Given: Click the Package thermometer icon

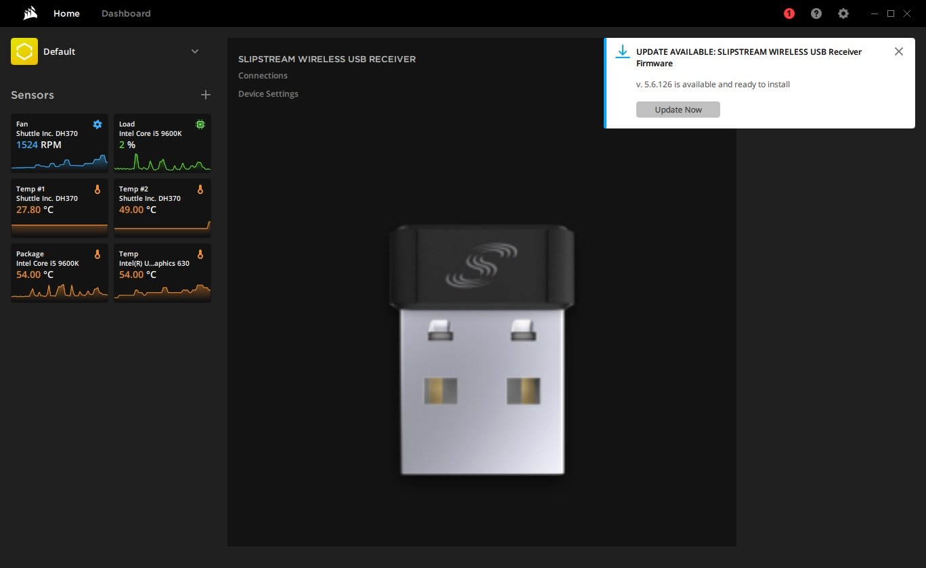Looking at the screenshot, I should (x=97, y=254).
